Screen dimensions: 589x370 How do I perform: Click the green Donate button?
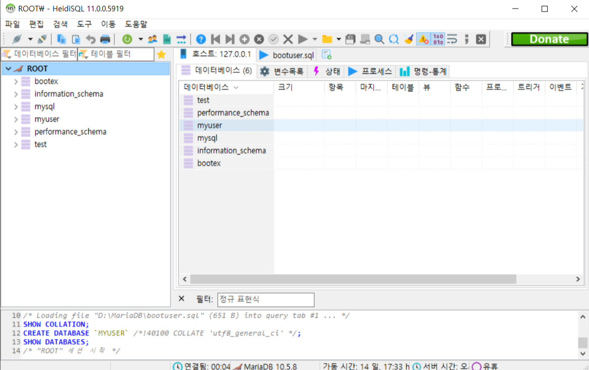tap(549, 39)
